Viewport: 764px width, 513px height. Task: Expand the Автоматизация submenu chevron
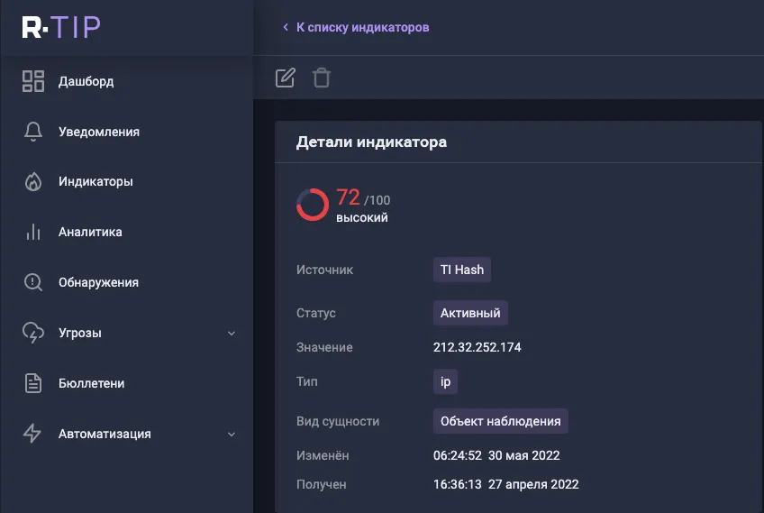click(232, 434)
